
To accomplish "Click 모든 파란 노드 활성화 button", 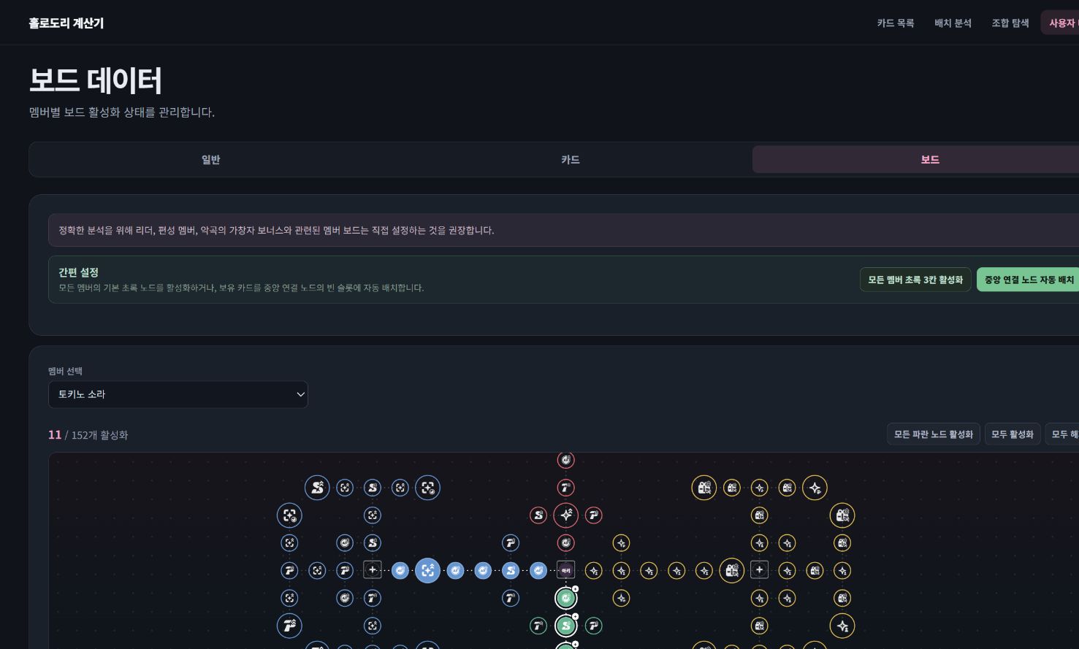I will pyautogui.click(x=934, y=434).
